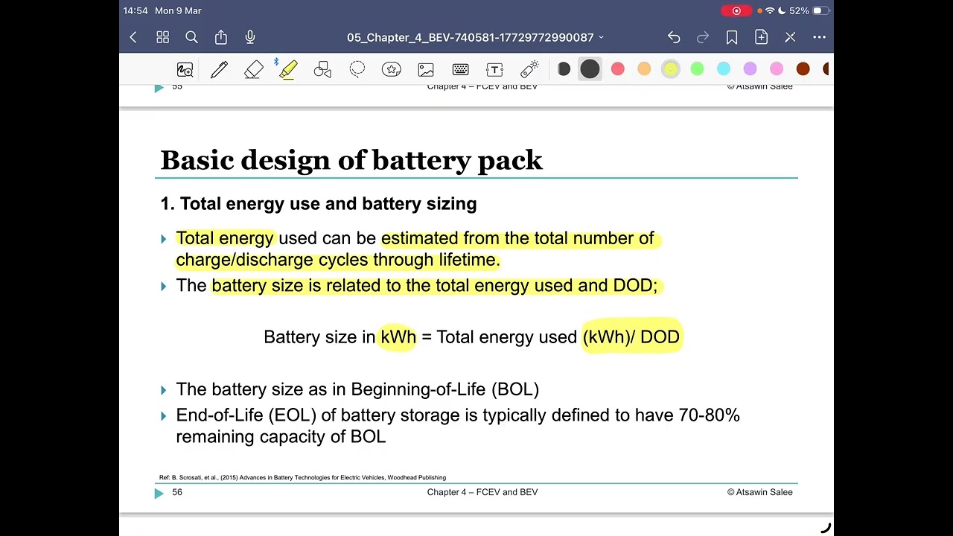
Task: Click heading '1. Total energy use and battery sizing'
Action: [x=319, y=204]
